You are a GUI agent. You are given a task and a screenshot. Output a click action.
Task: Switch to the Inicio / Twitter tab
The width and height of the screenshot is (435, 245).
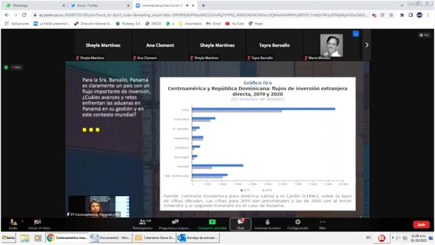[x=100, y=5]
